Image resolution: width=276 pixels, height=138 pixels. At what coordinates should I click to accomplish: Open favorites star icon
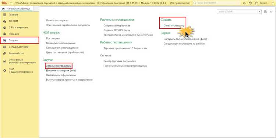(256, 3)
